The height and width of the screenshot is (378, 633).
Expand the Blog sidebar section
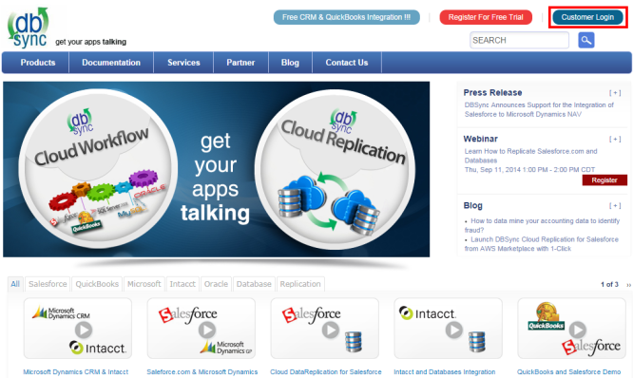[615, 206]
